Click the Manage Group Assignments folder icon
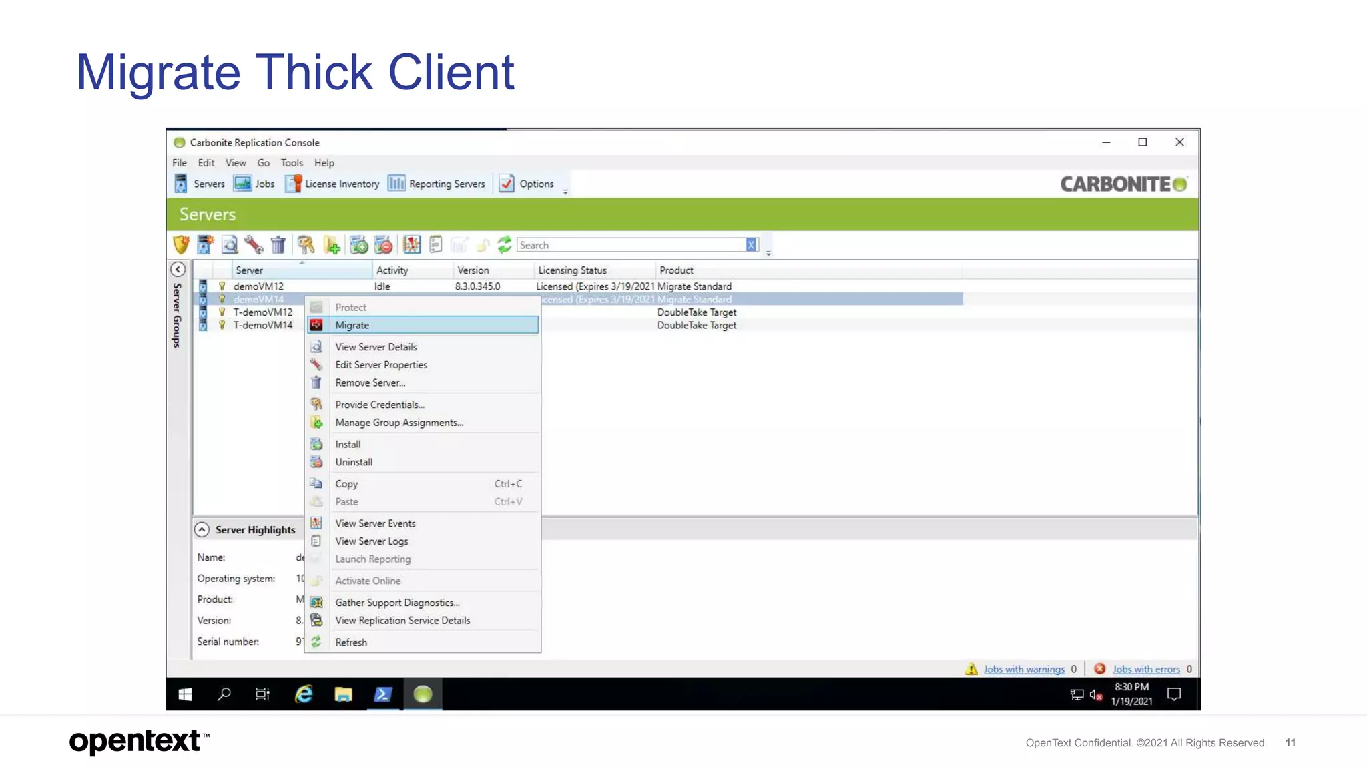The height and width of the screenshot is (769, 1367). 332,245
